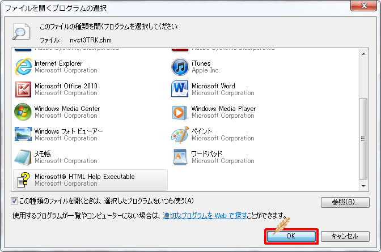Image resolution: width=381 pixels, height=252 pixels.
Task: Select the Internet Explorer icon
Action: pyautogui.click(x=23, y=66)
